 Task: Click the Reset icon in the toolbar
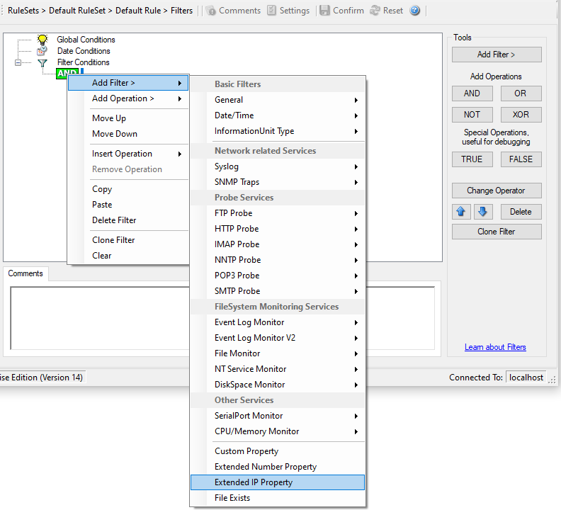coord(375,11)
